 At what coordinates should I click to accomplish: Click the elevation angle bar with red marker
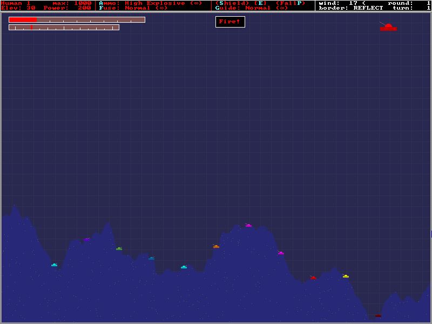(x=64, y=28)
